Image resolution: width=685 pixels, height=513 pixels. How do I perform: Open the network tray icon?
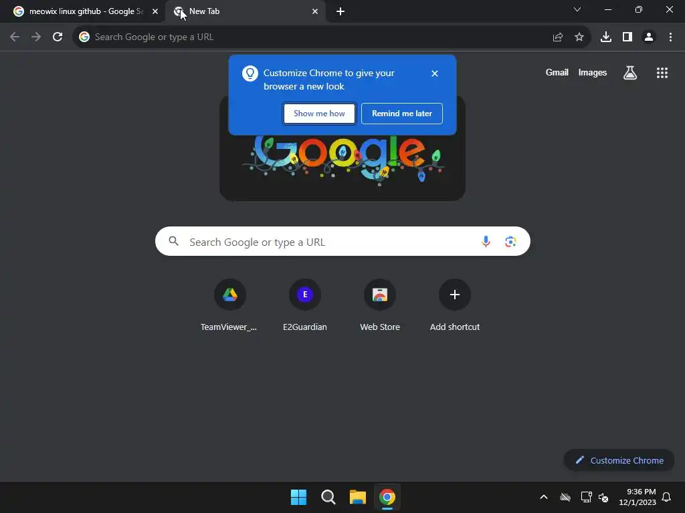586,497
